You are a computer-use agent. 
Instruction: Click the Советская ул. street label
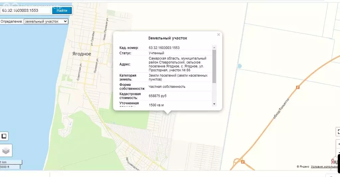tap(79, 72)
